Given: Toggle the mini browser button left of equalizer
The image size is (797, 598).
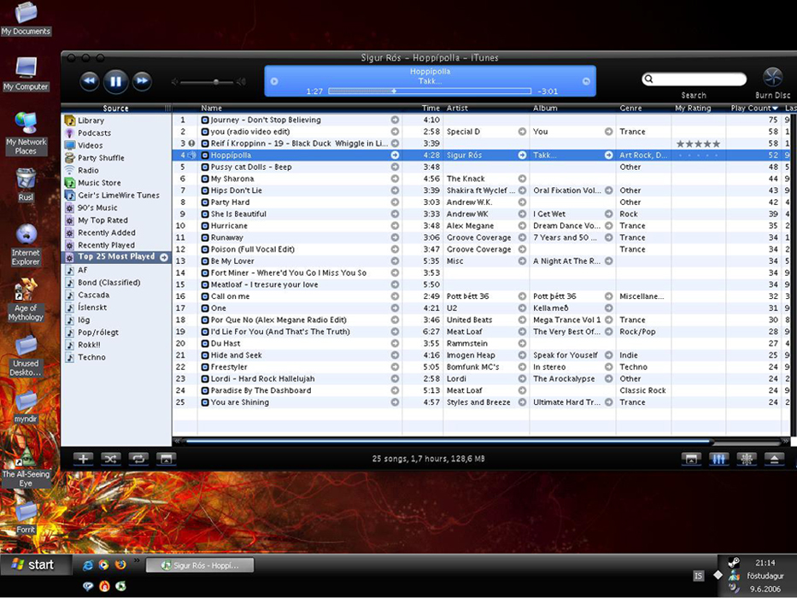Looking at the screenshot, I should (691, 460).
